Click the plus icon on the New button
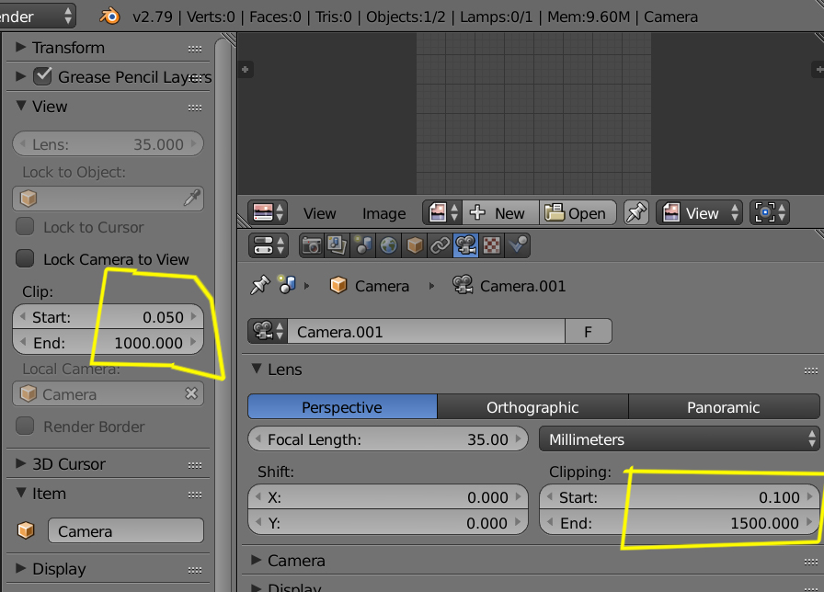Screen dimensions: 824x592 pos(477,212)
